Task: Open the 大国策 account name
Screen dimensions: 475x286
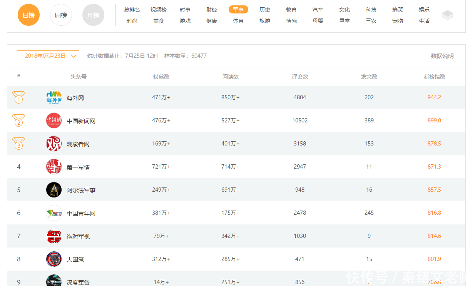Action: click(x=75, y=259)
